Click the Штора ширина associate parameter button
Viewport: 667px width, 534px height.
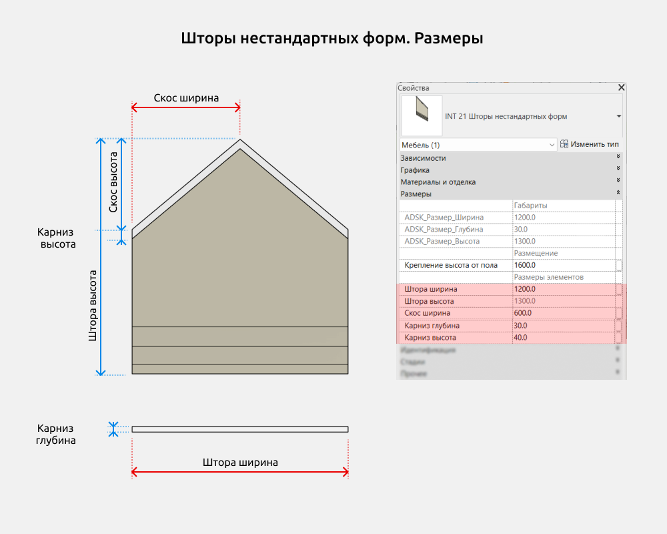pos(619,289)
